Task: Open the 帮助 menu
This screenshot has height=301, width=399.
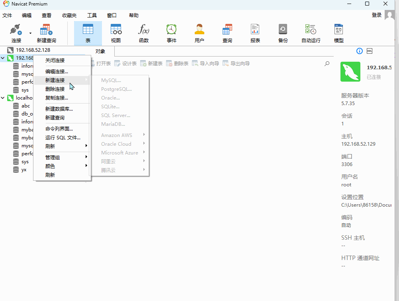Action: point(133,15)
